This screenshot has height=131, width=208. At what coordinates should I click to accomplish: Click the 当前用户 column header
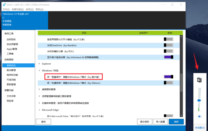pos(143,33)
